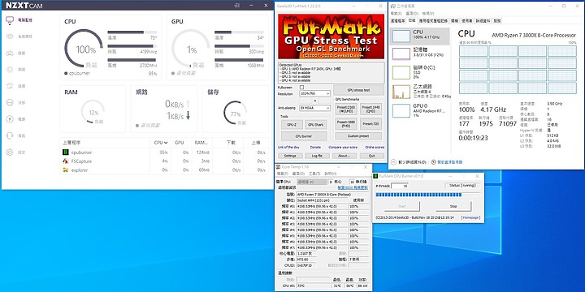Select the 乙太網路 Ethernet item in Task Manager
The image size is (585, 292).
420,92
